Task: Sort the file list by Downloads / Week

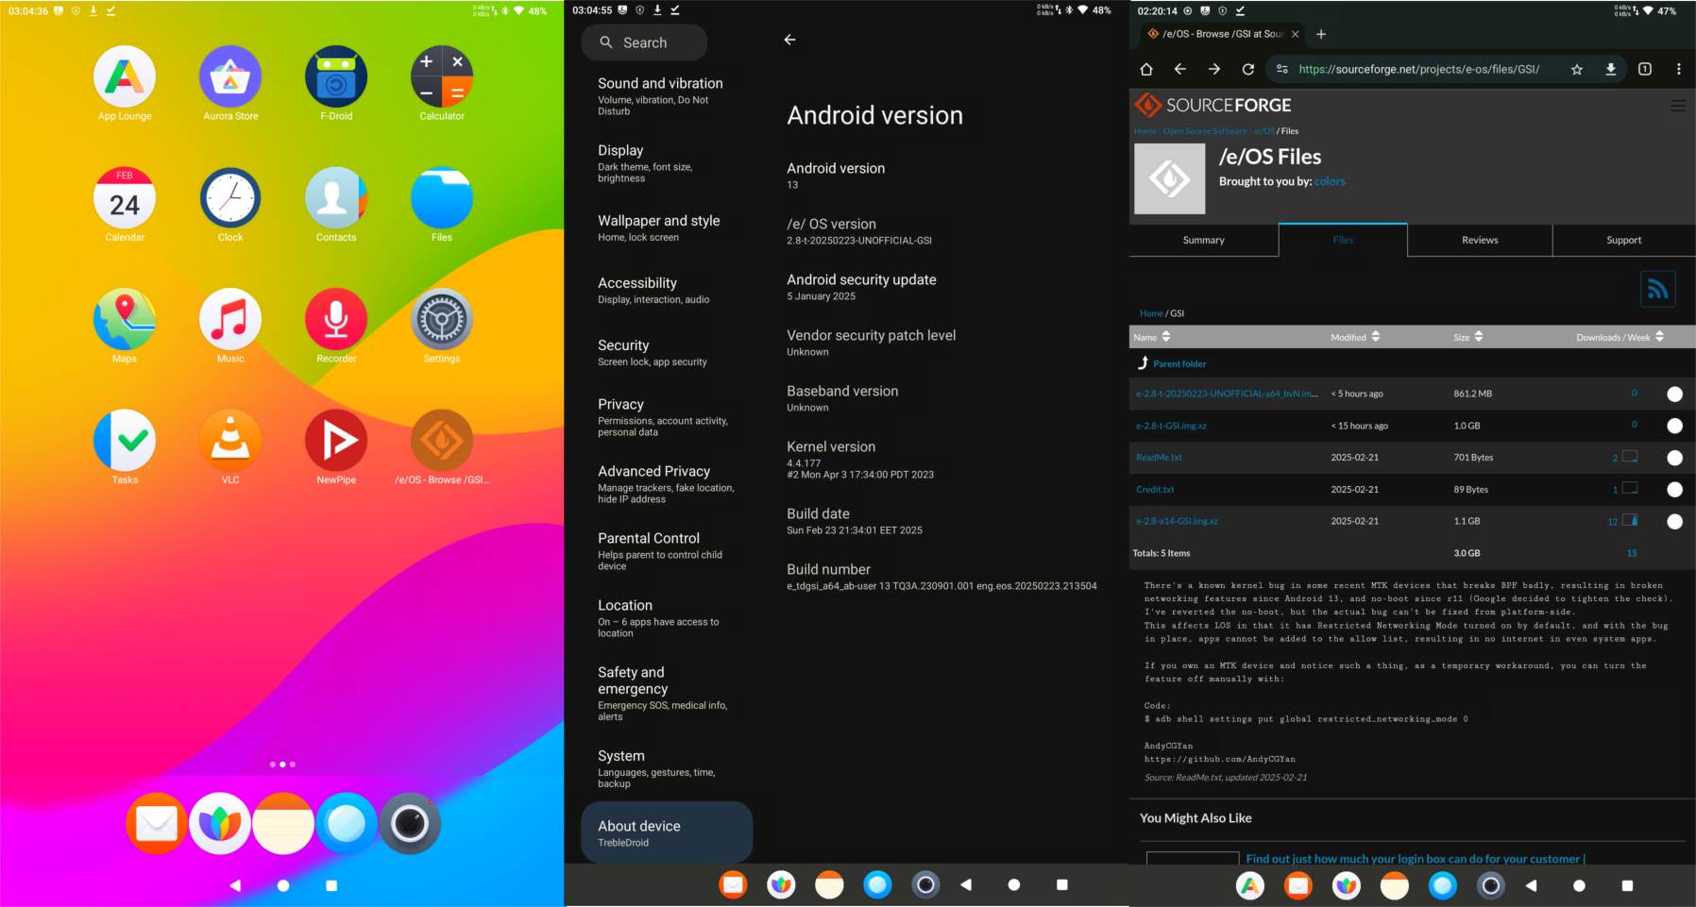Action: click(1620, 337)
